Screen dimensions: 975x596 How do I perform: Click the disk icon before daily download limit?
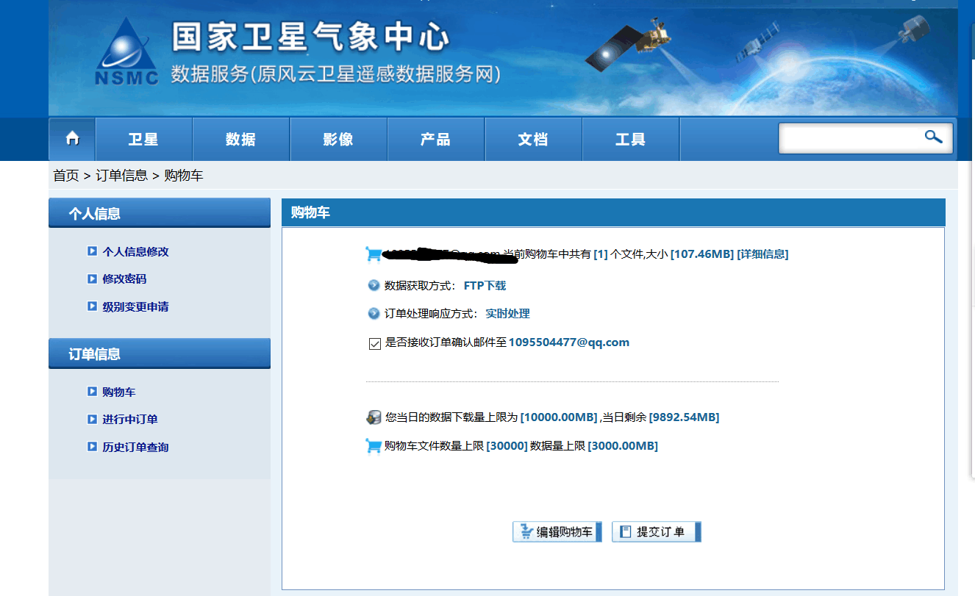point(373,416)
